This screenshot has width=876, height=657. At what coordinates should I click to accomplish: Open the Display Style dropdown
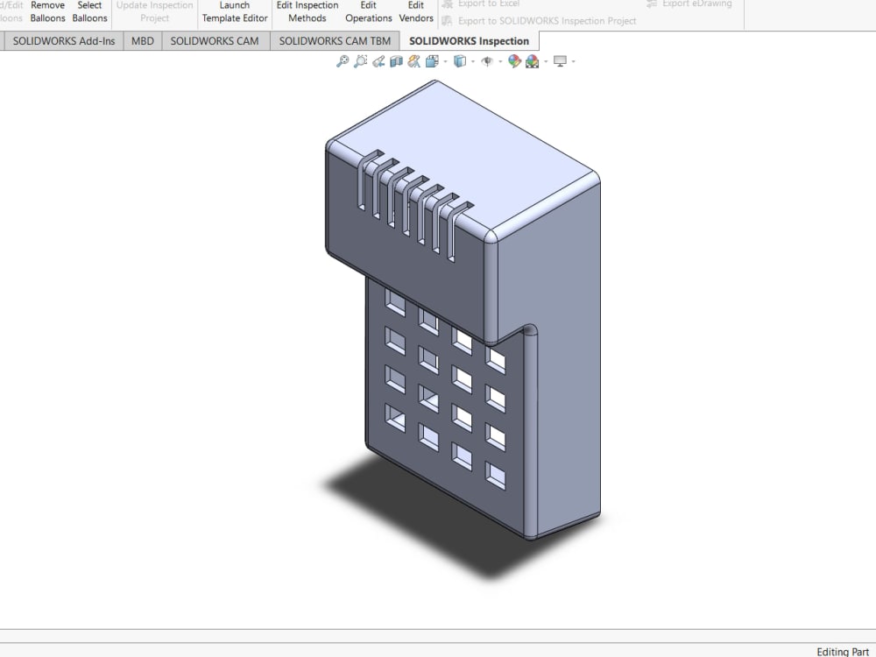pyautogui.click(x=473, y=61)
